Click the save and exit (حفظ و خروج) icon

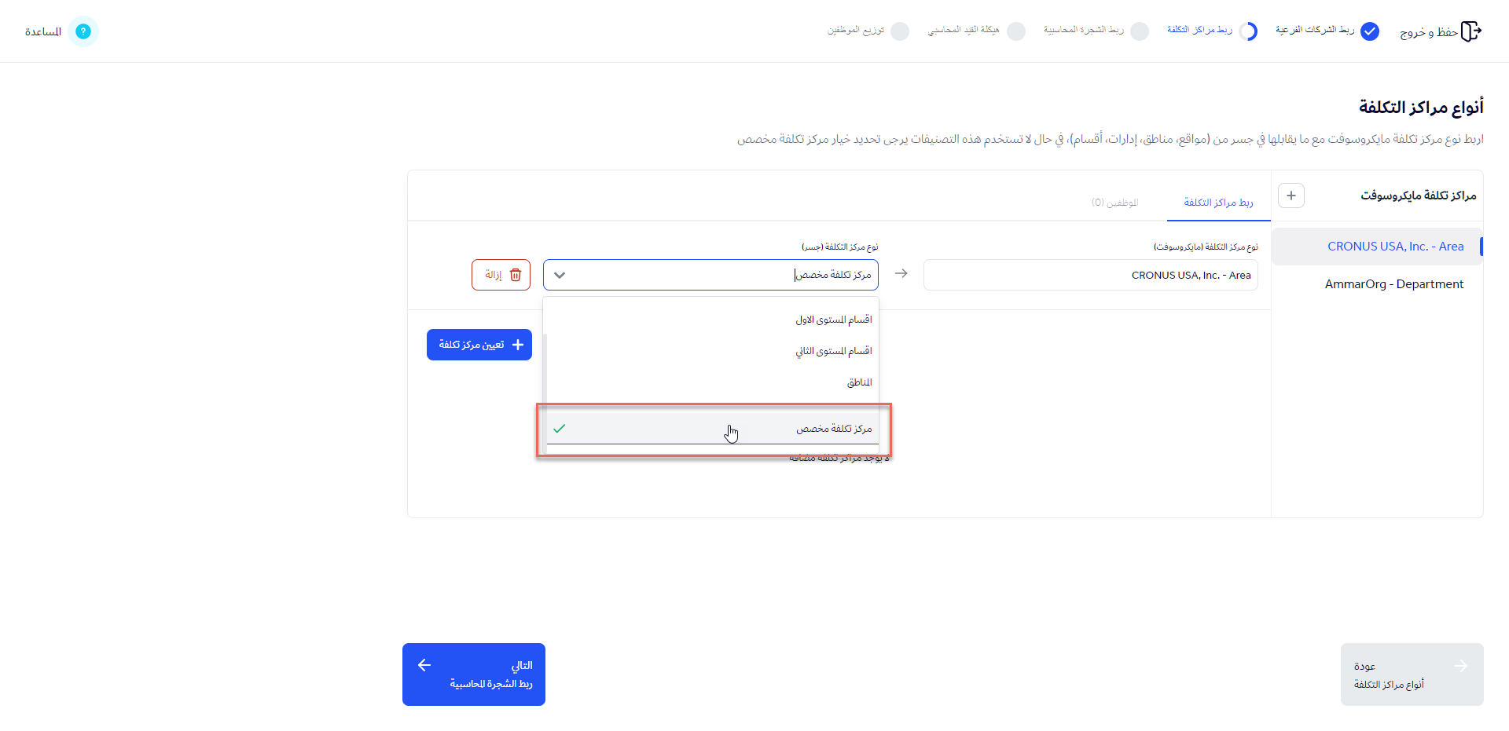coord(1470,31)
